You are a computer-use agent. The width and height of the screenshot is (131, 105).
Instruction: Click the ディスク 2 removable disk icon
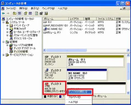(x=47, y=70)
